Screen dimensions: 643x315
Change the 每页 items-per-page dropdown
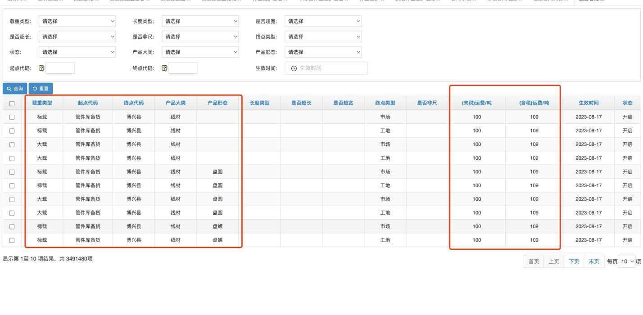pos(626,261)
